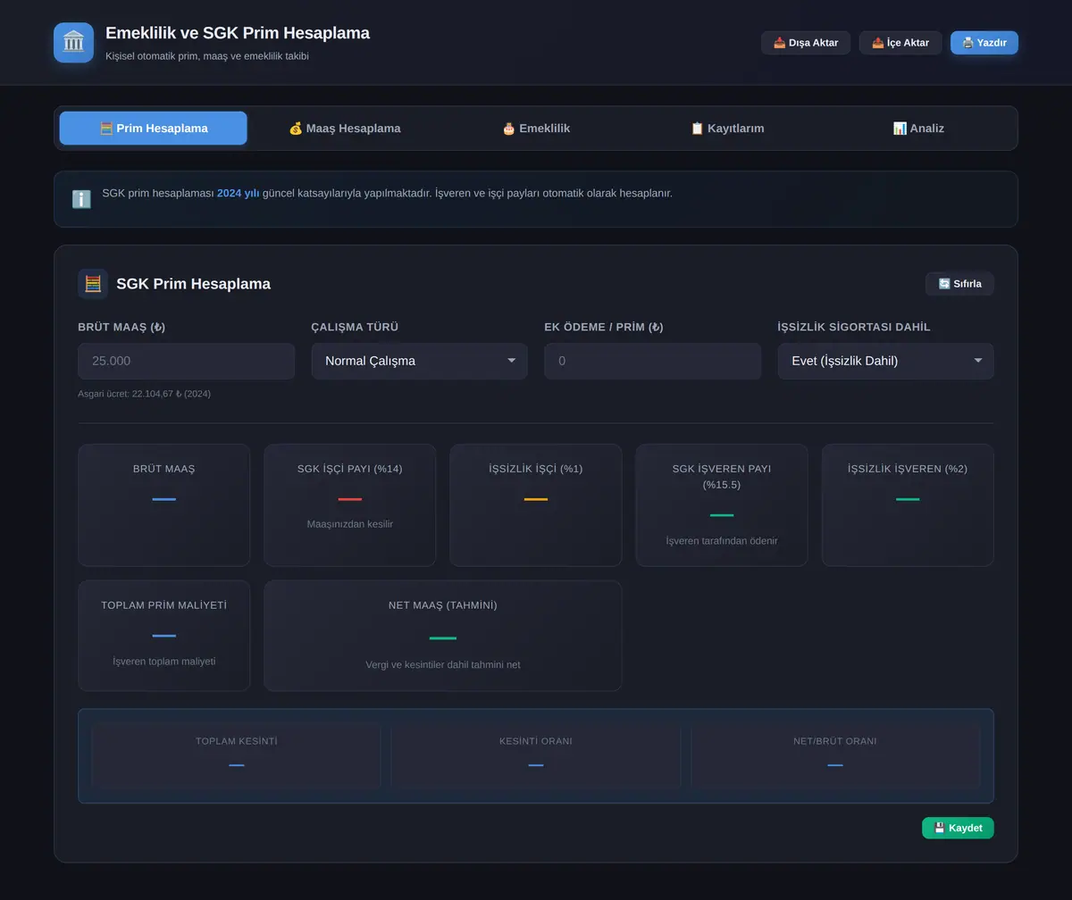The height and width of the screenshot is (900, 1072).
Task: Open the Çalışma Türü dropdown
Action: point(420,362)
